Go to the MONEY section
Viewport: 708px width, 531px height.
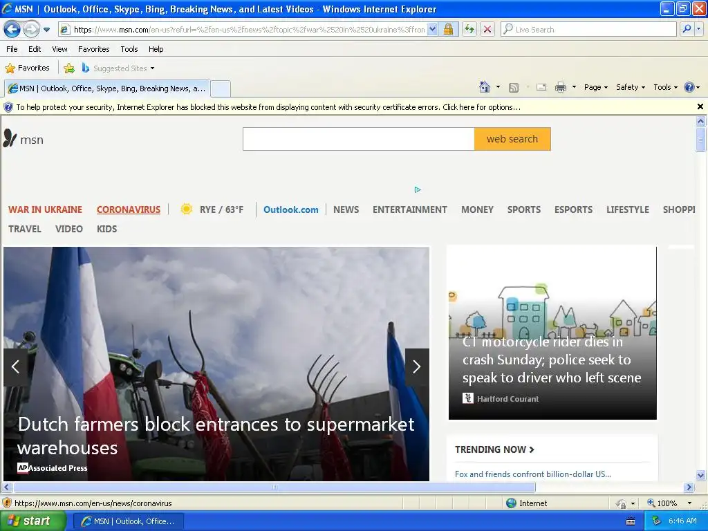coord(477,209)
